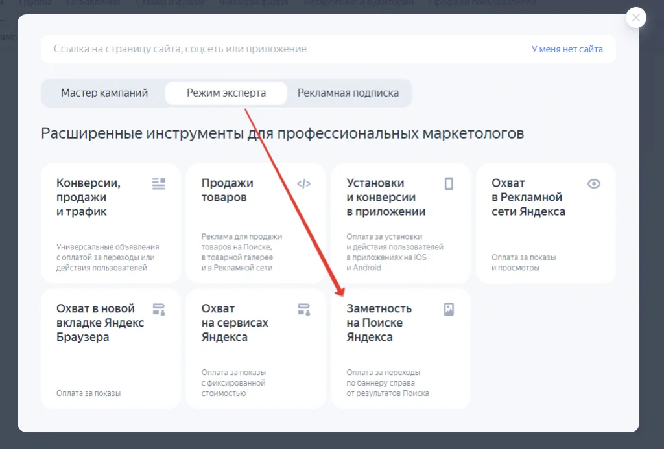Select the "Конверсии, продажи и трафик" card
The height and width of the screenshot is (449, 664).
click(110, 223)
